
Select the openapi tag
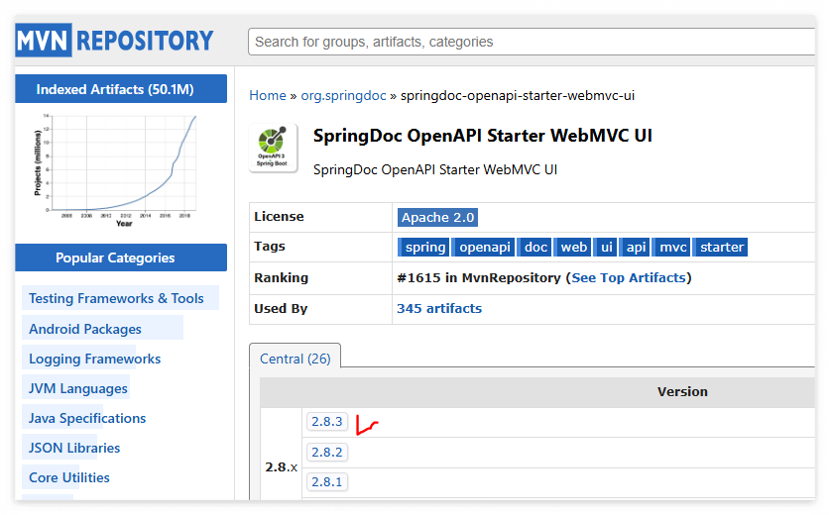tap(484, 247)
